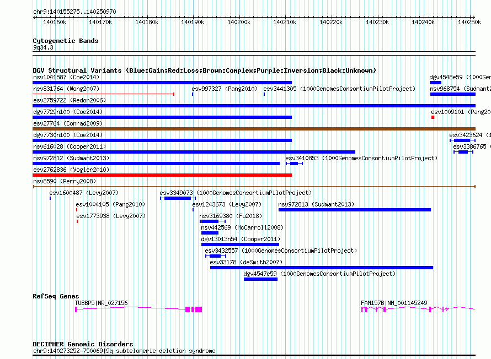Click the 140200k ruler tick label
491x359 pixels.
pyautogui.click(x=239, y=22)
